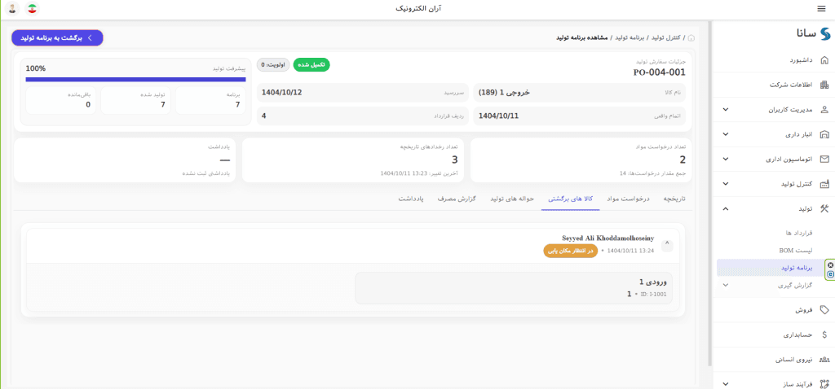Viewport: 835px width, 389px height.
Task: Click برگشت به برنامه تولید button
Action: click(57, 37)
